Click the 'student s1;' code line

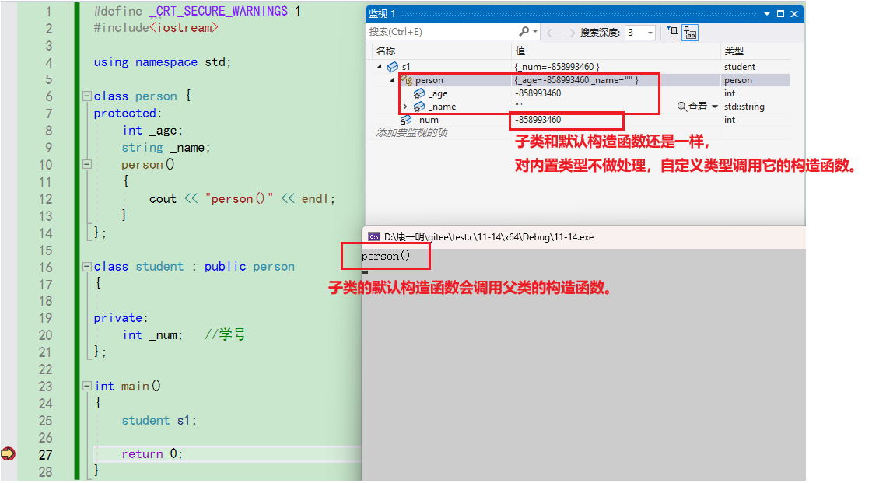159,420
